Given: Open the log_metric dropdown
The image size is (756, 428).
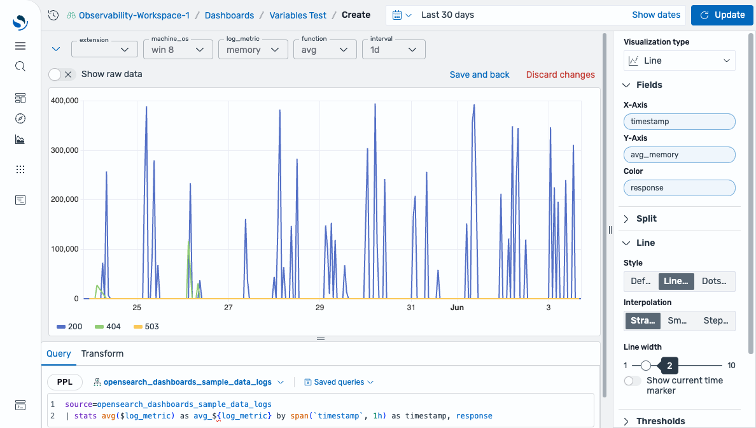Looking at the screenshot, I should click(x=253, y=50).
